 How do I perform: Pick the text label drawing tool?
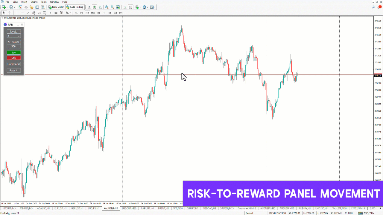tap(50, 13)
